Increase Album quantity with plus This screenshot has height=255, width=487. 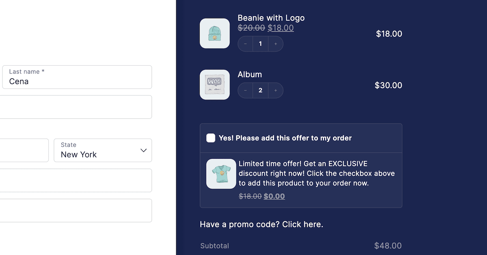[276, 91]
